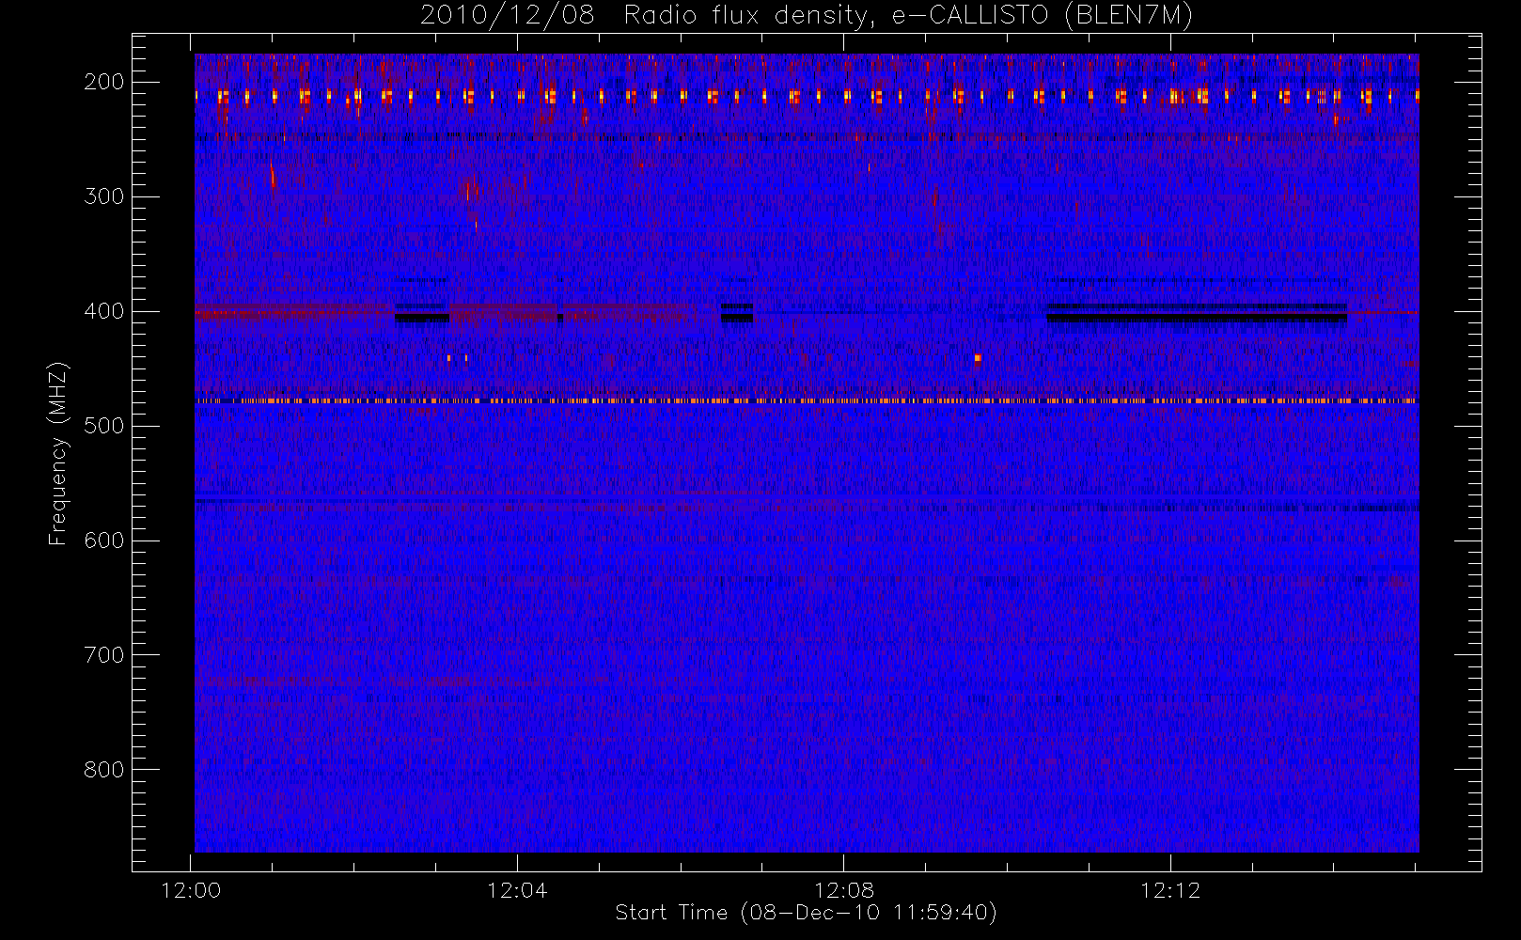Click the x-axis label "Start Time (08-Dec-10 11:59:40)"

coord(807,913)
